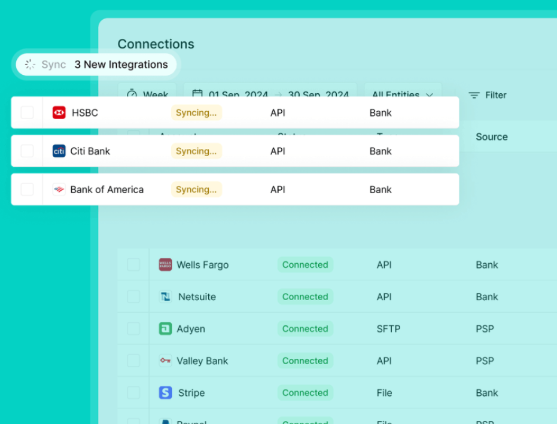The height and width of the screenshot is (424, 557).
Task: Click the HSBC bank logo icon
Action: point(59,112)
